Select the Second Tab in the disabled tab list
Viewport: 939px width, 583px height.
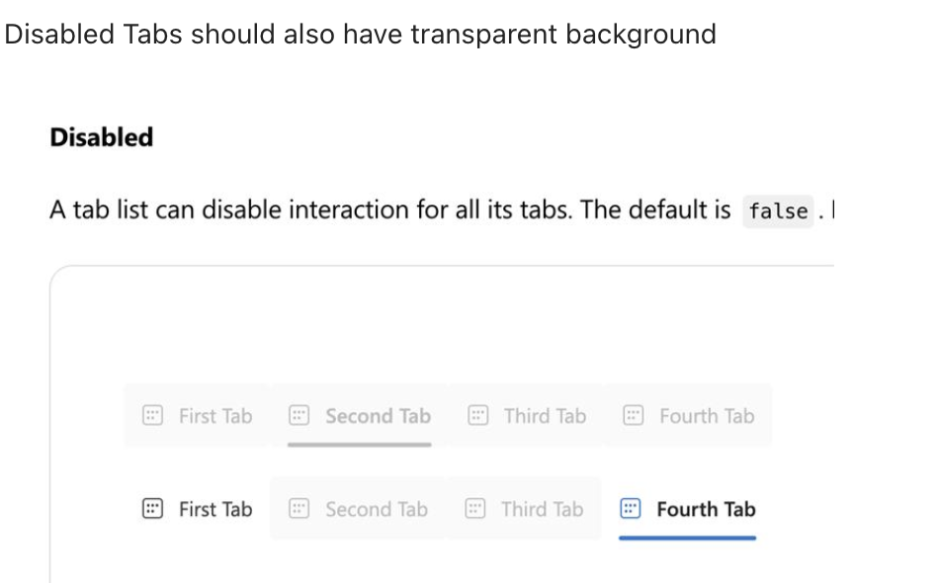coord(358,416)
